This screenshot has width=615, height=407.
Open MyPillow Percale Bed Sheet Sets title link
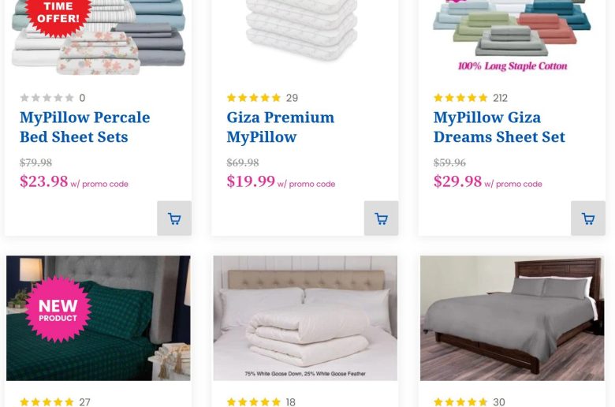[x=84, y=127]
